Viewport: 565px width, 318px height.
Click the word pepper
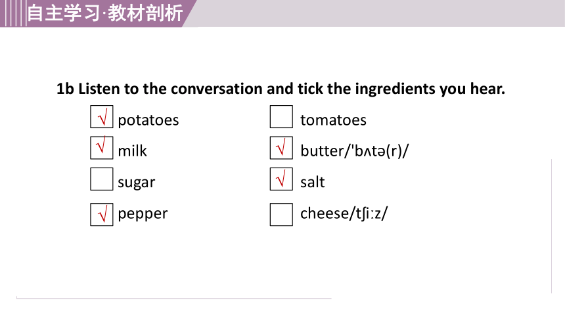tap(143, 214)
